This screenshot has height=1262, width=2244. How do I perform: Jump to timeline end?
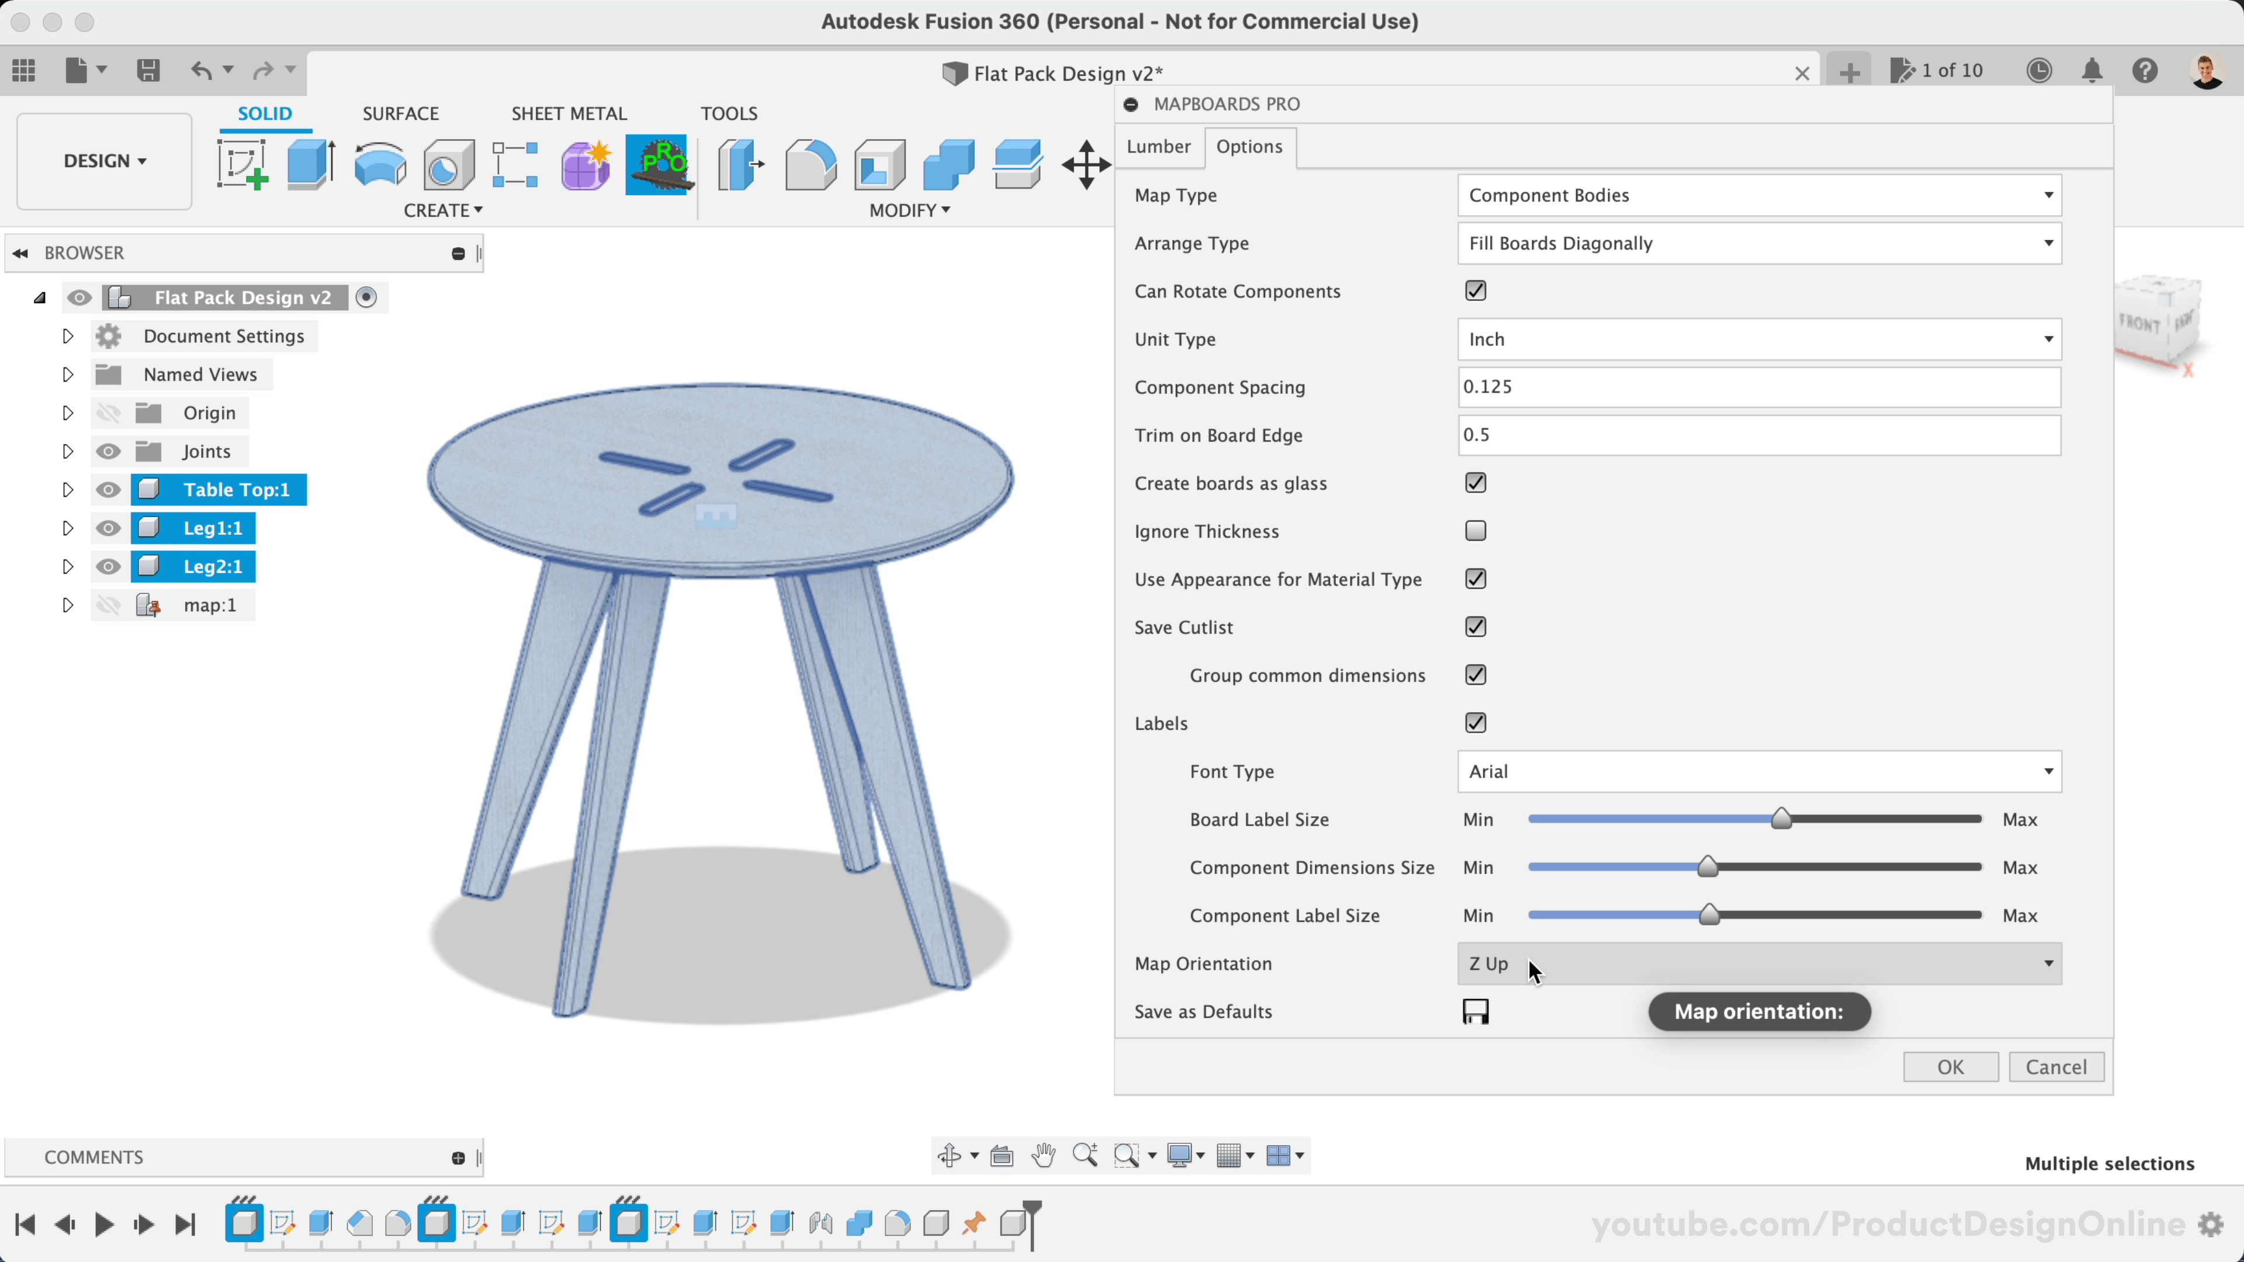click(x=185, y=1225)
